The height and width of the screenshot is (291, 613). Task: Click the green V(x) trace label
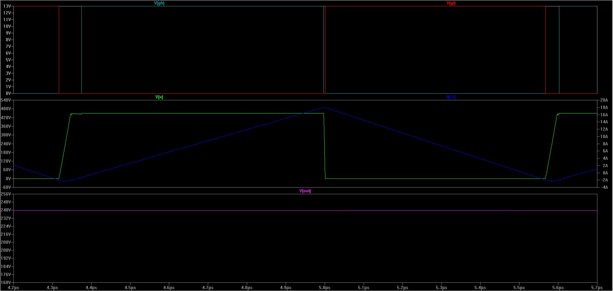point(159,97)
